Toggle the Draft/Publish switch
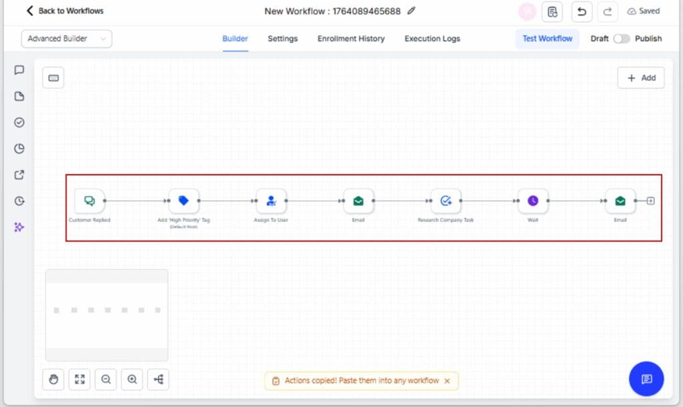This screenshot has height=407, width=683. (623, 39)
